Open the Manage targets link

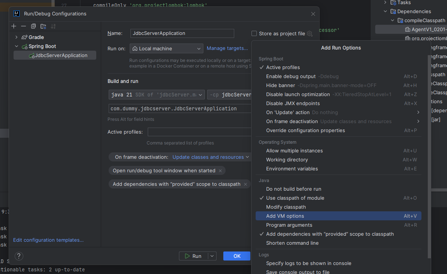click(227, 48)
